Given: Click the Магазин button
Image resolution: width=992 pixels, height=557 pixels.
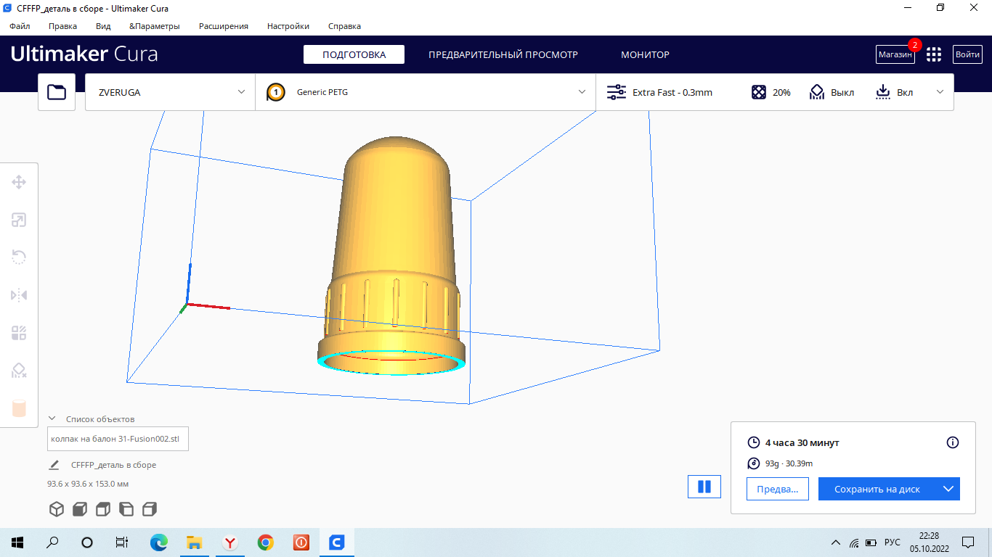Looking at the screenshot, I should coord(895,54).
